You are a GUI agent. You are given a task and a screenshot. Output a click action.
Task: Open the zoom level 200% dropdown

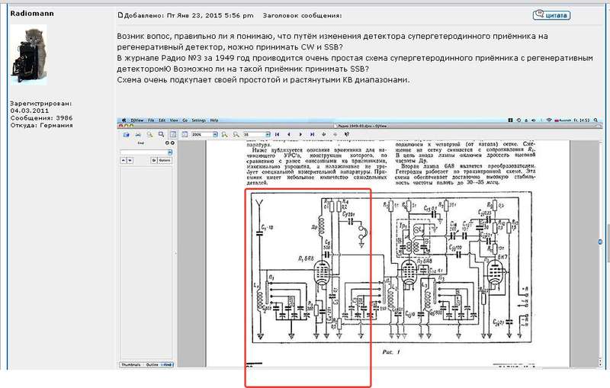pyautogui.click(x=213, y=134)
